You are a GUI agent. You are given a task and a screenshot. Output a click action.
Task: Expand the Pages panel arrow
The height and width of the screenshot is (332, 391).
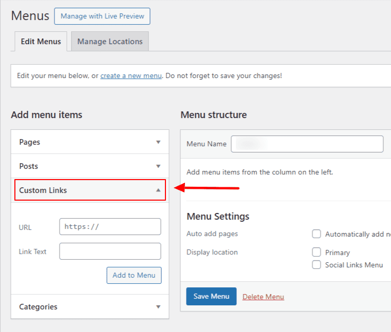(x=158, y=142)
